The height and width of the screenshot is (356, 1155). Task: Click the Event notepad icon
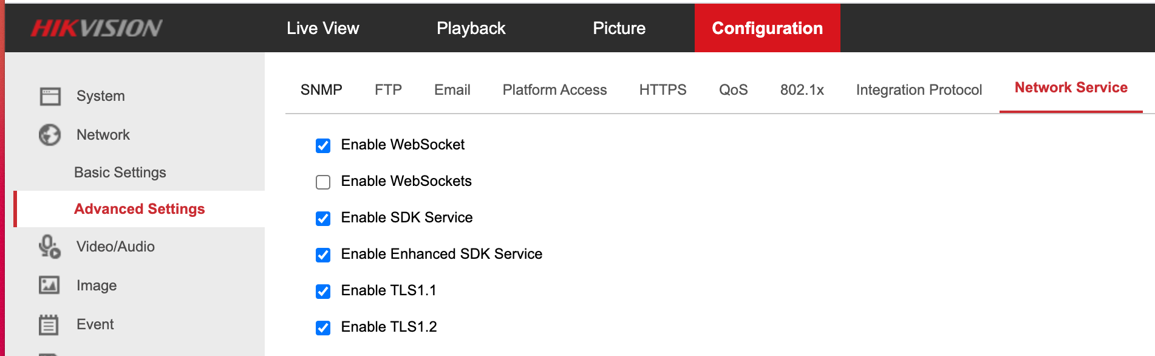(x=49, y=324)
